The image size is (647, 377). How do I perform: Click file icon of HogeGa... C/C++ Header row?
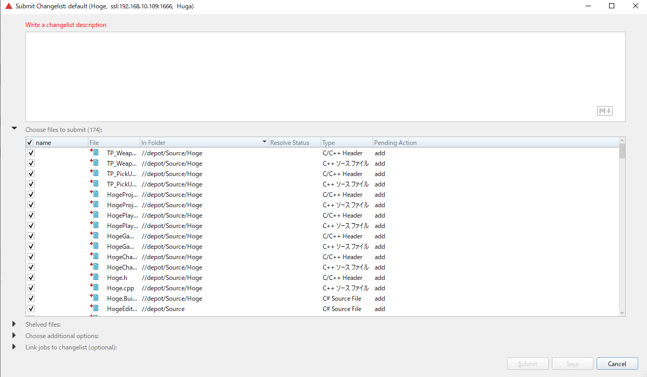pos(95,235)
